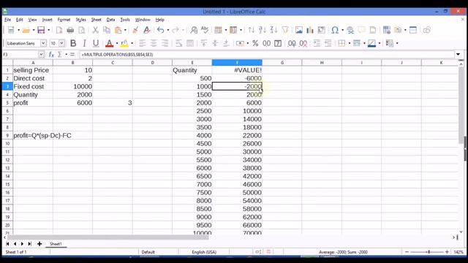This screenshot has width=468, height=263.
Task: Click the Cut scissors icon
Action: click(95, 30)
